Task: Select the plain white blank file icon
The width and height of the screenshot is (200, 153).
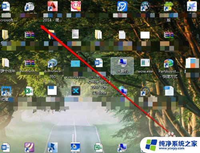Action: point(145,35)
